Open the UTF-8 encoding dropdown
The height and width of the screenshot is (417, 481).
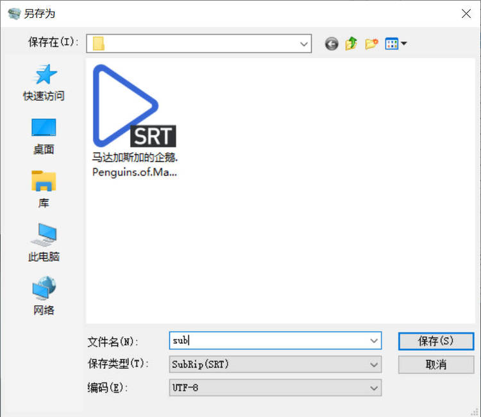coord(275,388)
